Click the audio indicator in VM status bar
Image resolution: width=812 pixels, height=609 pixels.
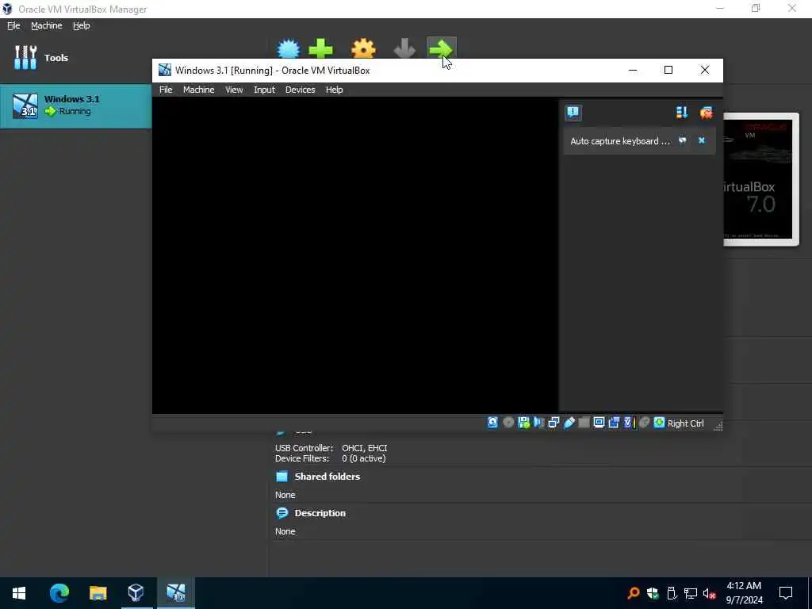click(538, 423)
